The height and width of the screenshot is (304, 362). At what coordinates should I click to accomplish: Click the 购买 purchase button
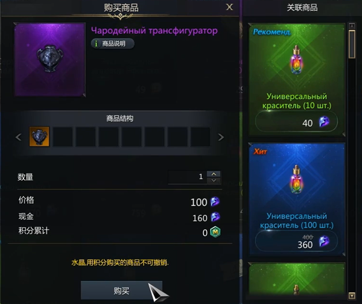[121, 290]
